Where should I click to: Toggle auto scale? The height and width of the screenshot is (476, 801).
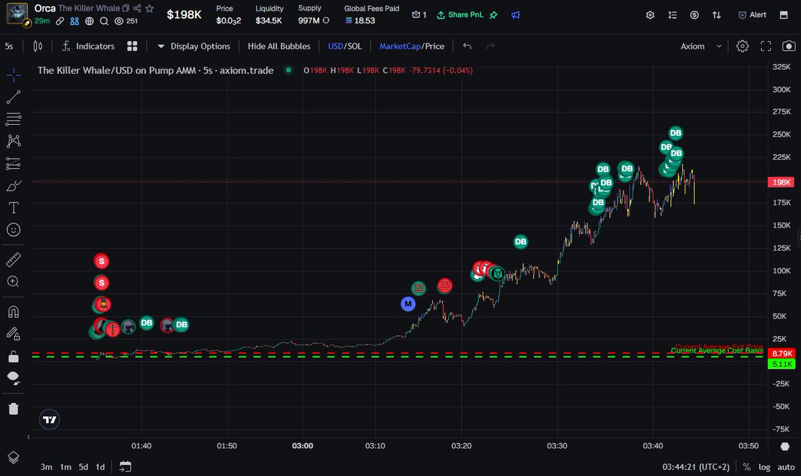[786, 467]
